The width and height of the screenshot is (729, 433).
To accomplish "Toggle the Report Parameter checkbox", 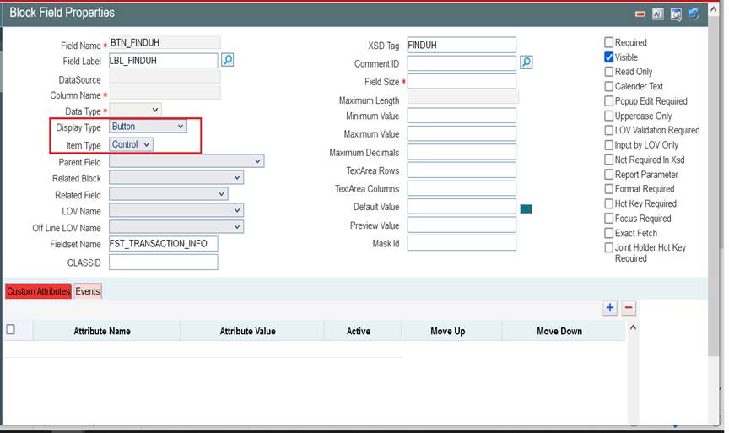I will point(608,175).
